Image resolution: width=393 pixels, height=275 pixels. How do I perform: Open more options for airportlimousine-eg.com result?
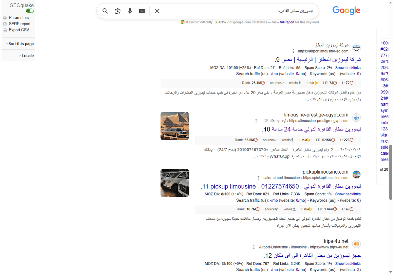(293, 51)
